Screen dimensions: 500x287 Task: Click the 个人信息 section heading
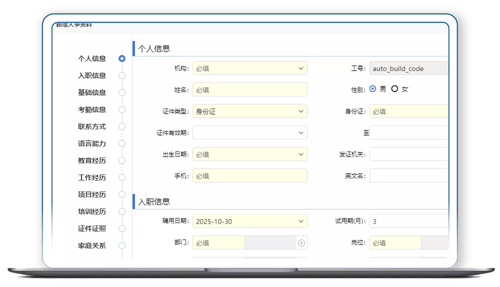(x=154, y=49)
